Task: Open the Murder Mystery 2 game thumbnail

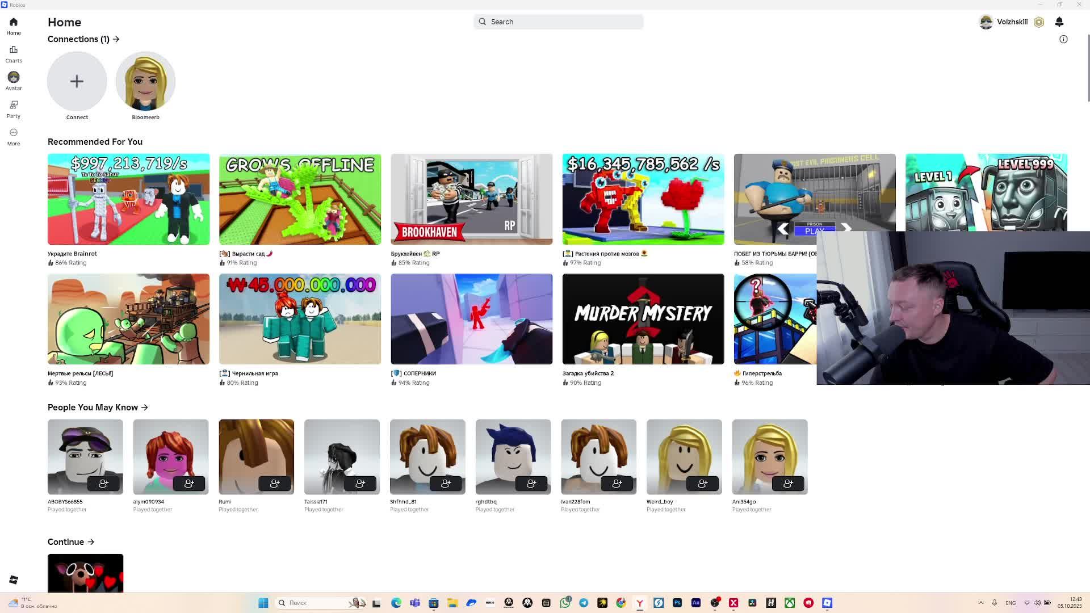Action: tap(643, 319)
